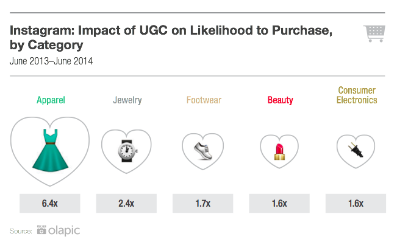The height and width of the screenshot is (245, 397).
Task: Select the Apparel category label
Action: click(51, 100)
